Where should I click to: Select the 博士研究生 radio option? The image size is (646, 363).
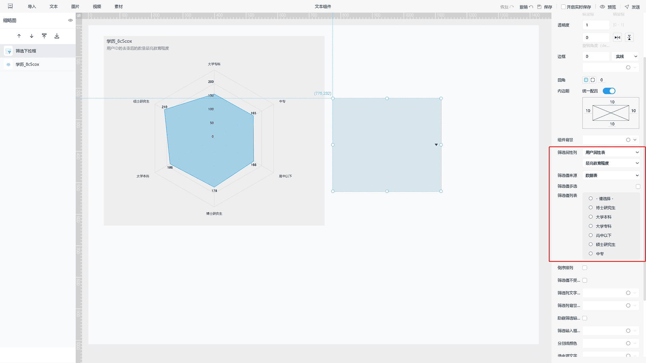[590, 208]
